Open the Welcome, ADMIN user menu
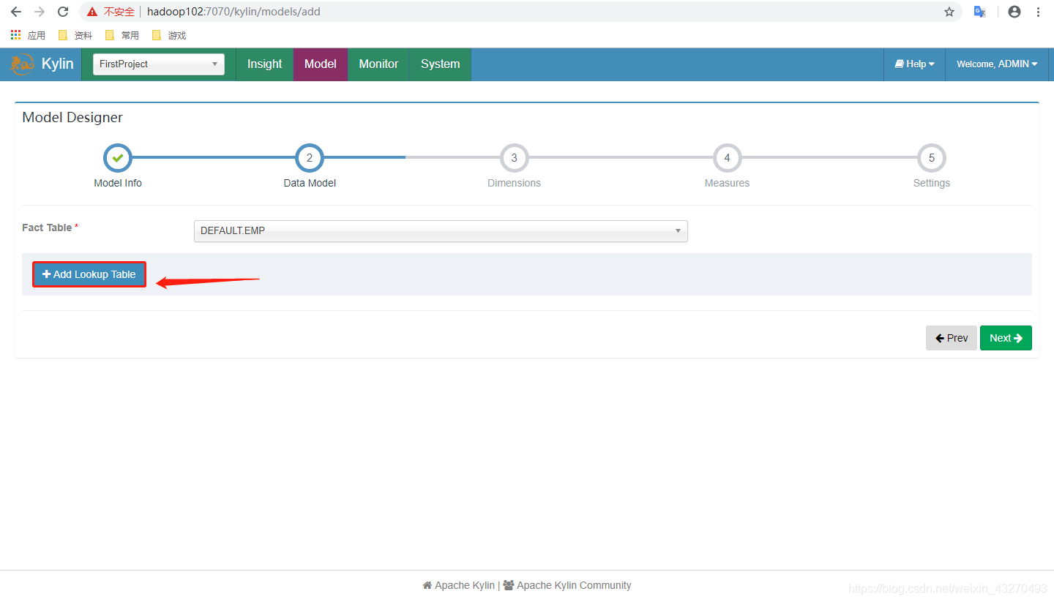 tap(997, 64)
